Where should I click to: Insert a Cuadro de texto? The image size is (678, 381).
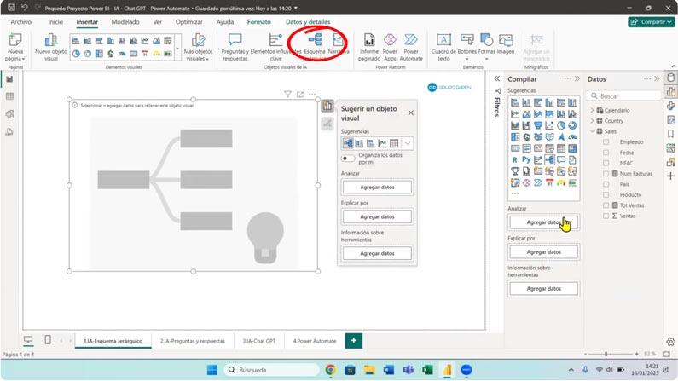coord(443,40)
